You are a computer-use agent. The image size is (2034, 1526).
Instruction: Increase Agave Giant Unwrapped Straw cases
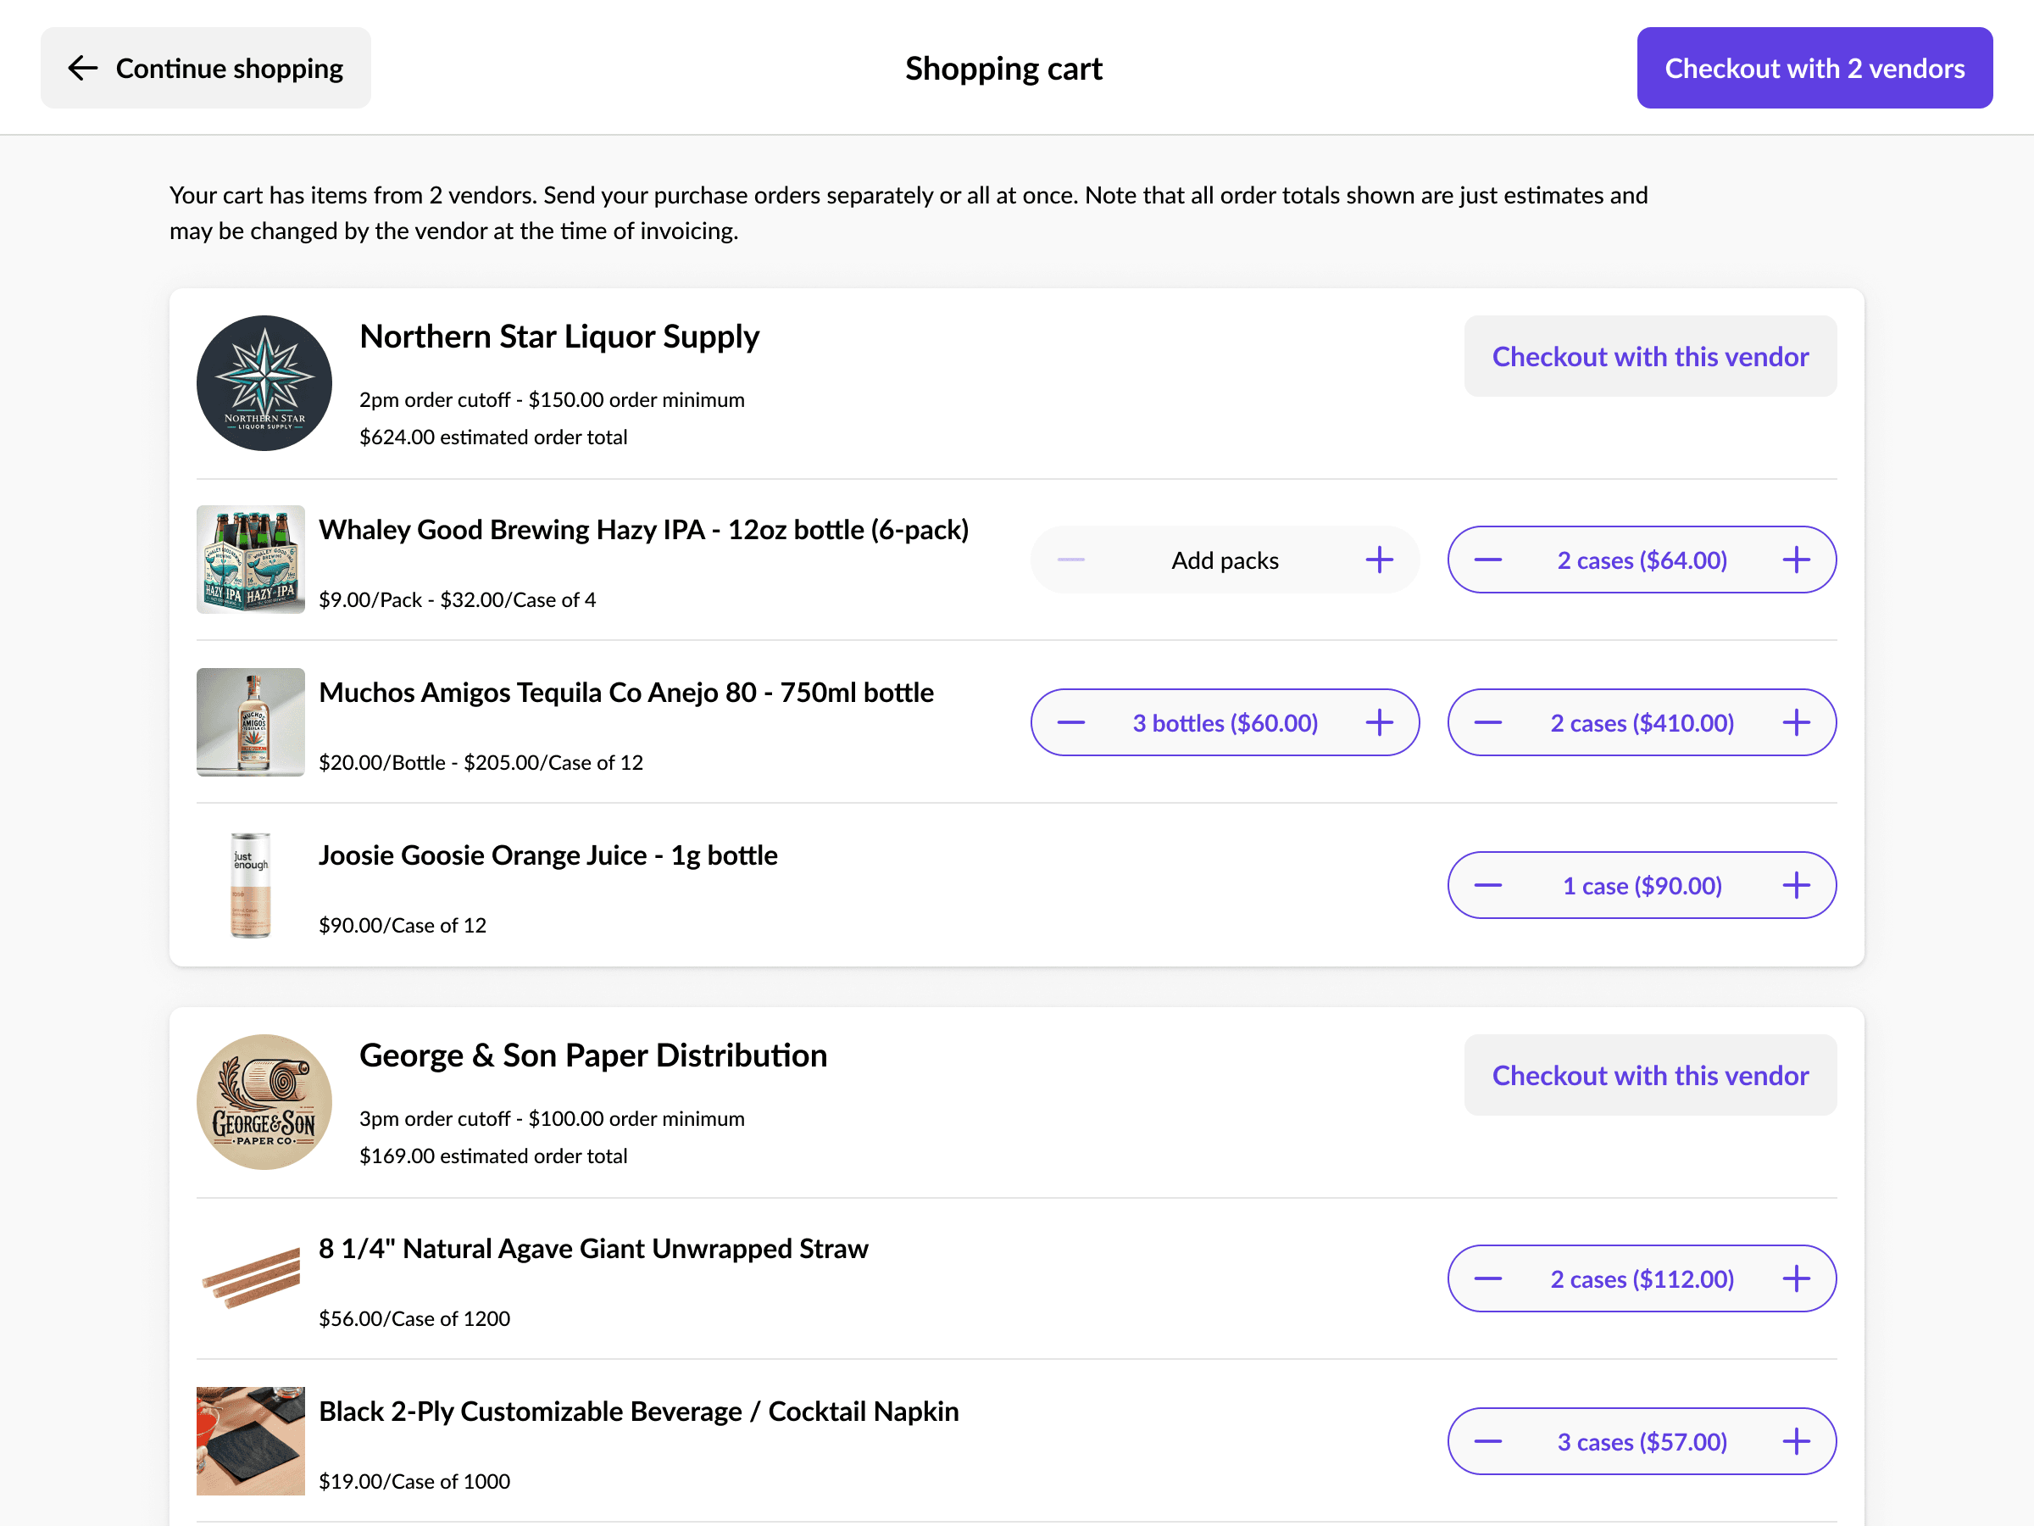point(1795,1278)
